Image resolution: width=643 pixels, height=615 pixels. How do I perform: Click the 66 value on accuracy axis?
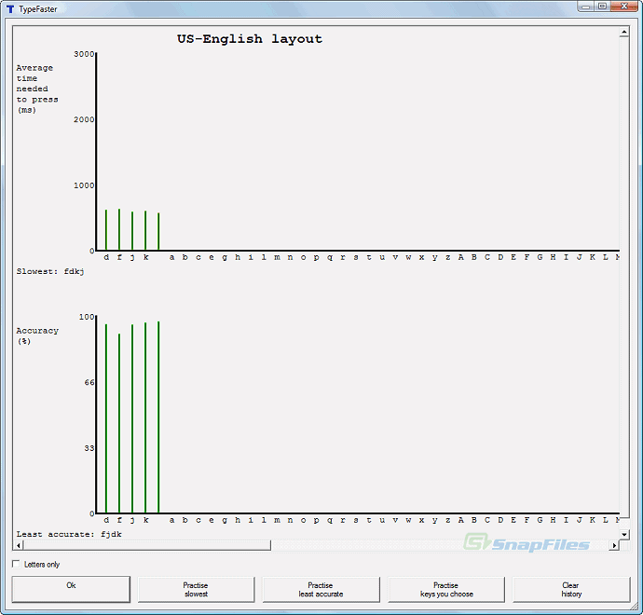pos(89,383)
